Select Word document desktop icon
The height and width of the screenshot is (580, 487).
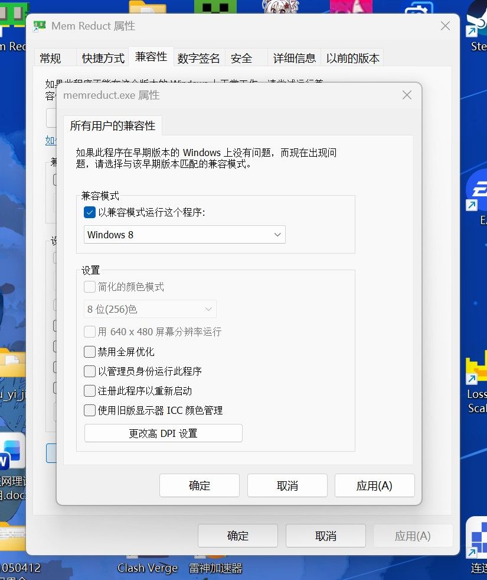[x=12, y=467]
